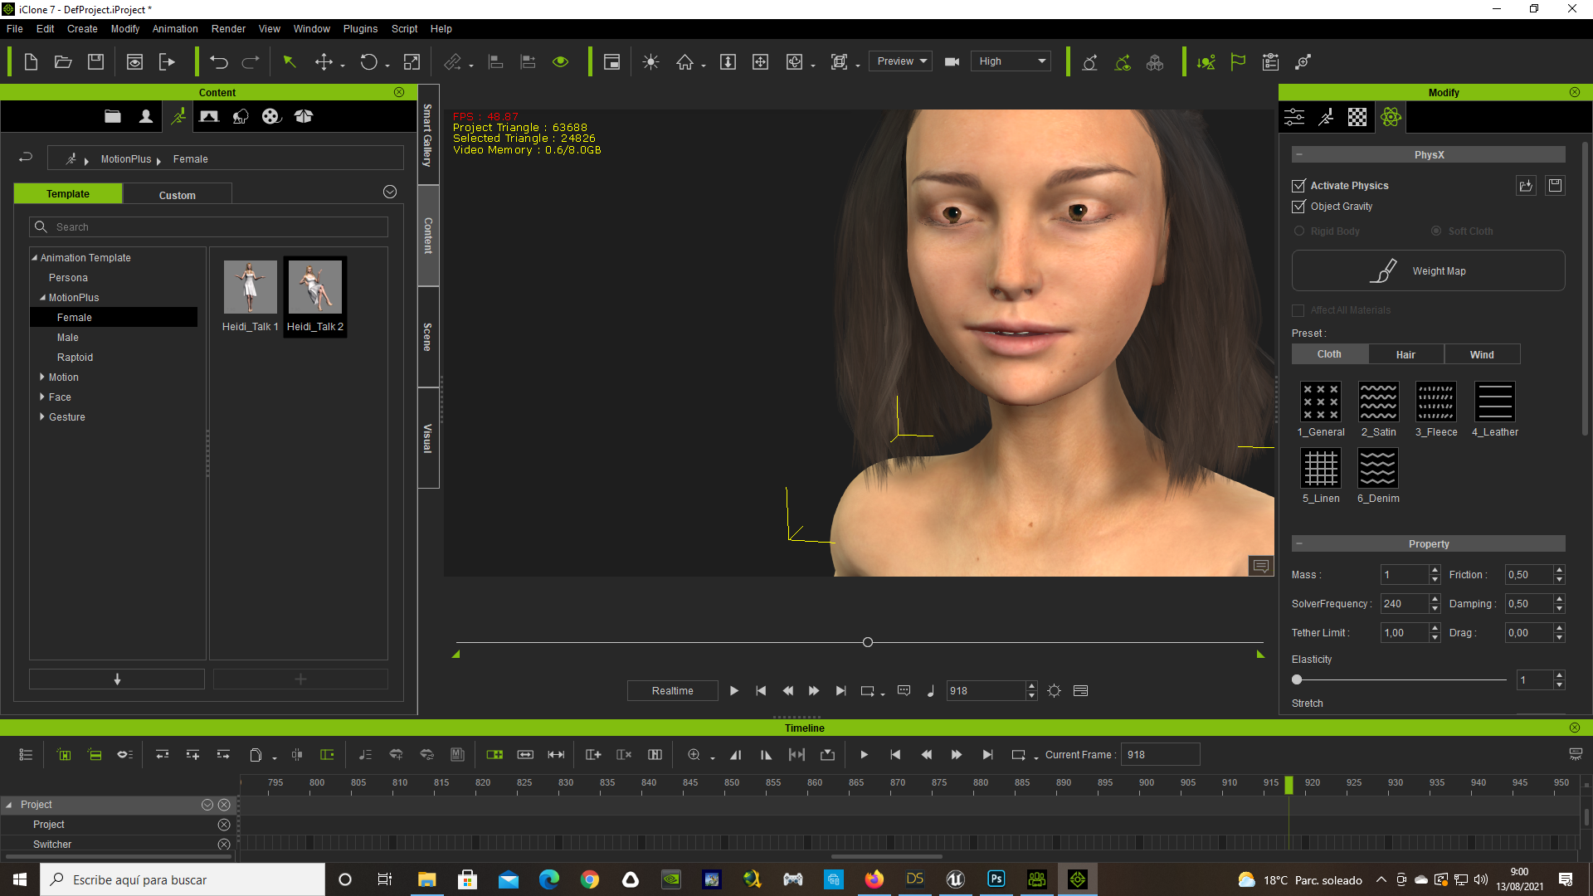Collapse the Animation Template tree node
This screenshot has width=1593, height=896.
point(35,258)
